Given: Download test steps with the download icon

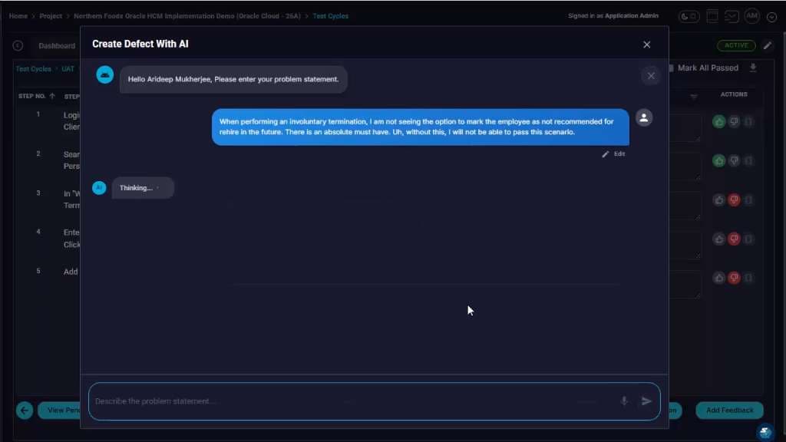Looking at the screenshot, I should [x=753, y=68].
